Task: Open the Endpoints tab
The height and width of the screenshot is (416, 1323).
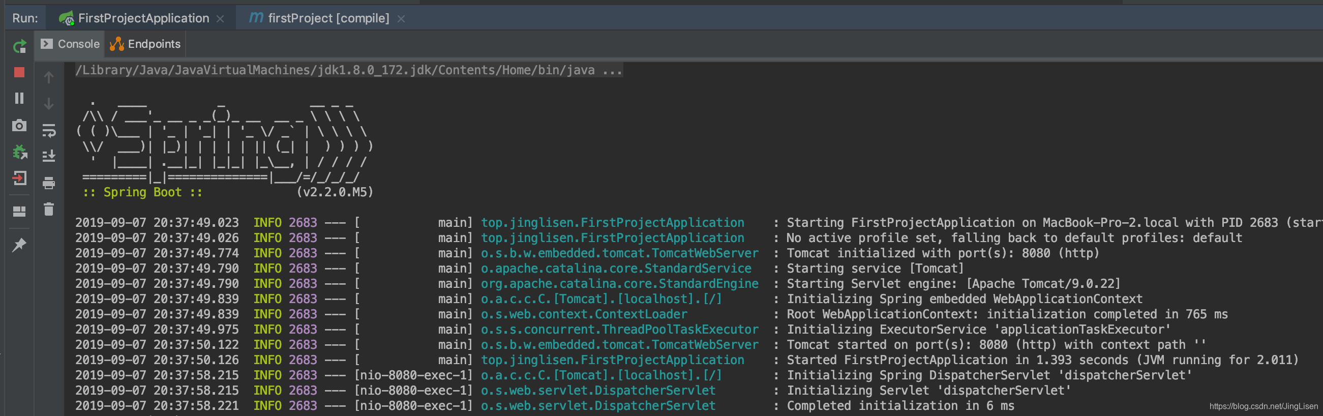Action: [x=145, y=44]
